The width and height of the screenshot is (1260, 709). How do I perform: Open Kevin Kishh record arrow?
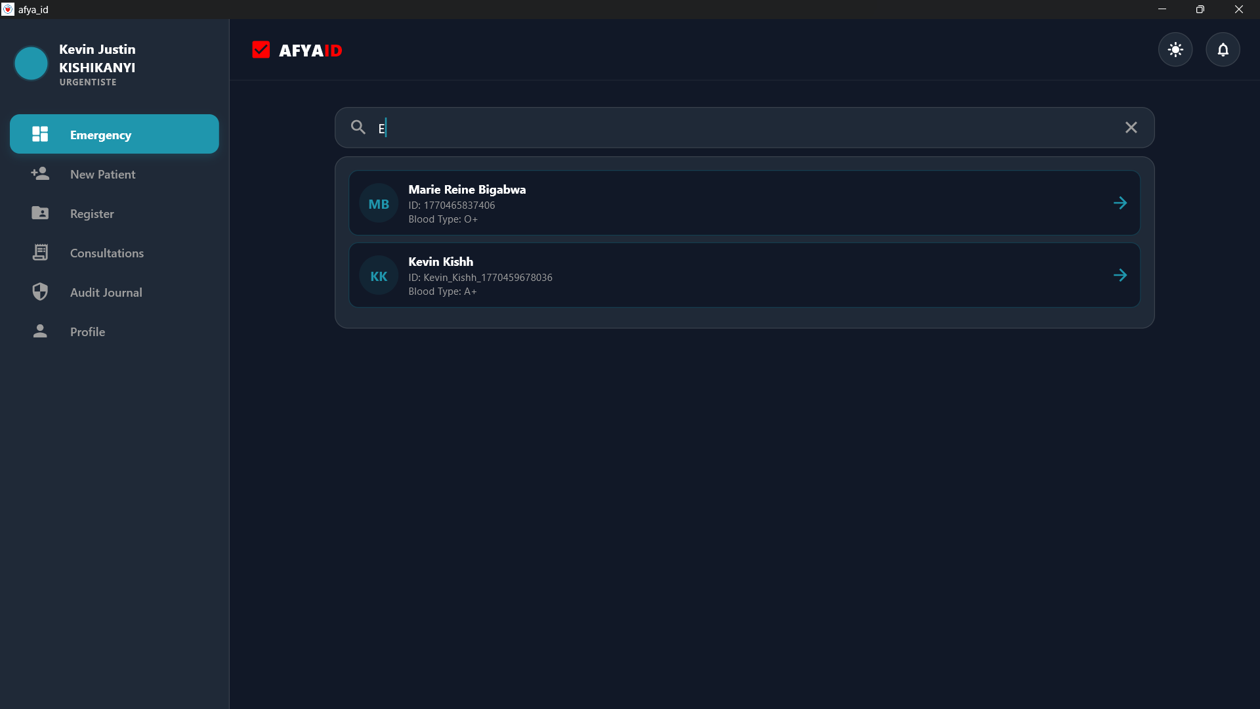click(1120, 275)
